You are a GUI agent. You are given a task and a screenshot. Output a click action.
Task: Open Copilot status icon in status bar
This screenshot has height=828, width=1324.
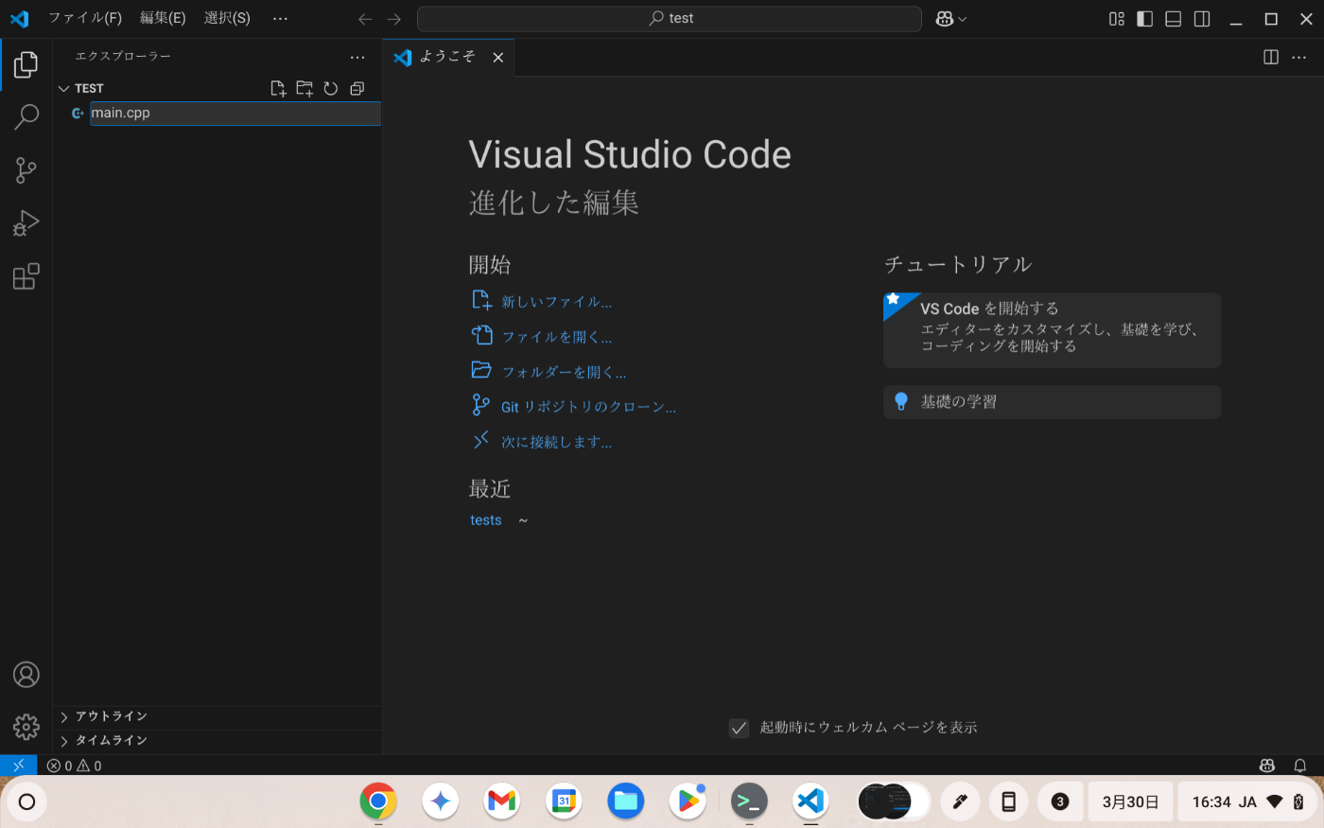[1267, 766]
